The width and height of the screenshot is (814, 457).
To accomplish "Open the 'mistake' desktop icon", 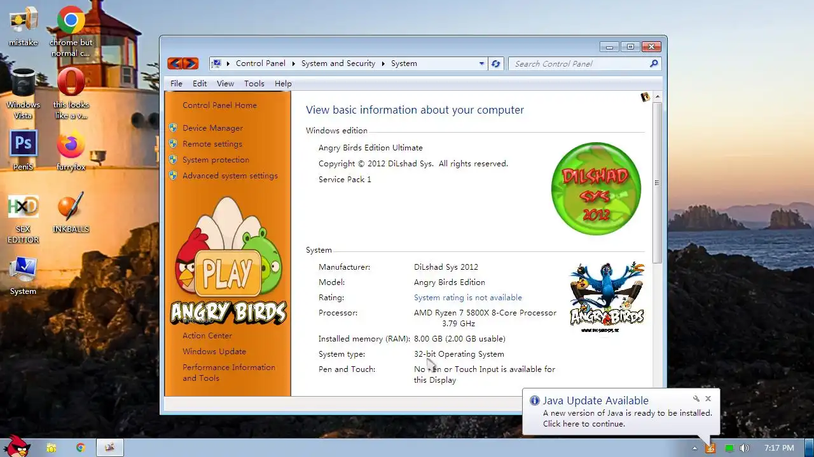I will [x=23, y=27].
